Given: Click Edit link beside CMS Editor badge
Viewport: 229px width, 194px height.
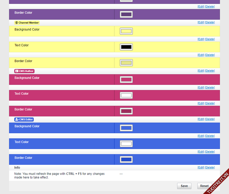Looking at the screenshot, I should 201,119.
